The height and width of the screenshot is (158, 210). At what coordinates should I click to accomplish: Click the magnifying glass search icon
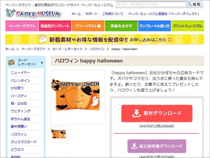coord(190,4)
